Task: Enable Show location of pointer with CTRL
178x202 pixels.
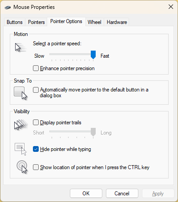Action: pos(36,167)
